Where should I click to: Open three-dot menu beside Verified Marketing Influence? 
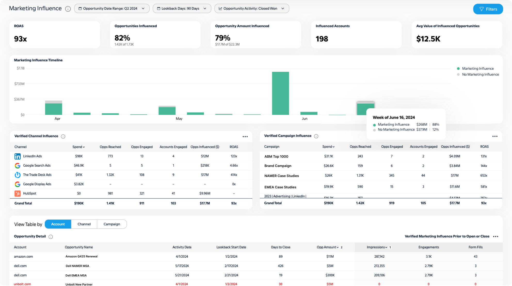coord(495,237)
